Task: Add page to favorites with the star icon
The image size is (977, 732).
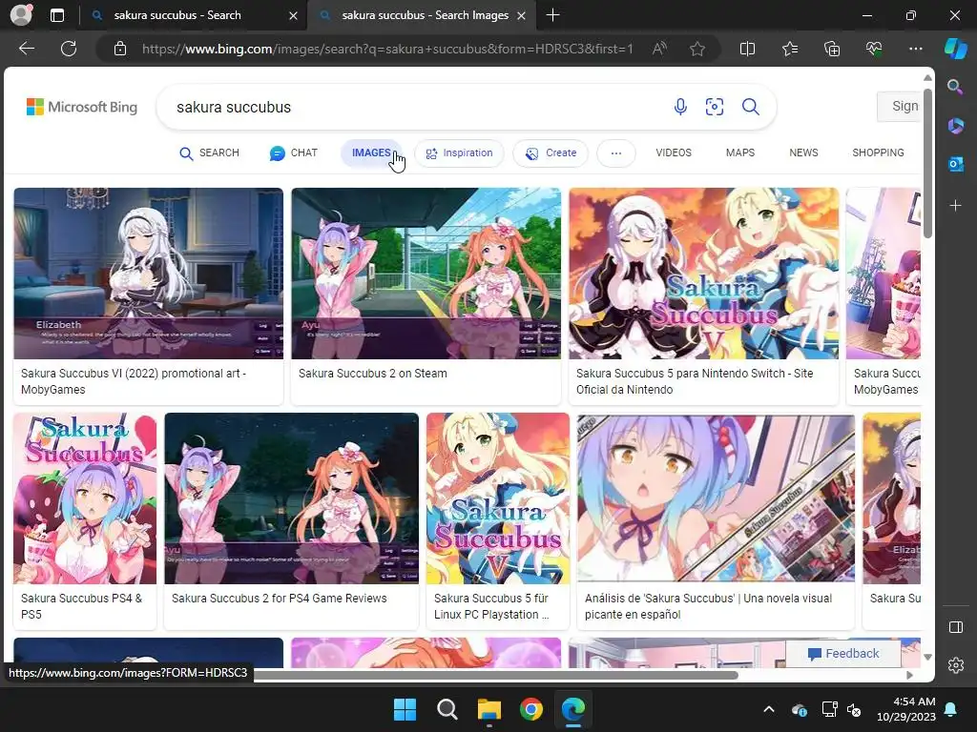Action: [x=697, y=49]
